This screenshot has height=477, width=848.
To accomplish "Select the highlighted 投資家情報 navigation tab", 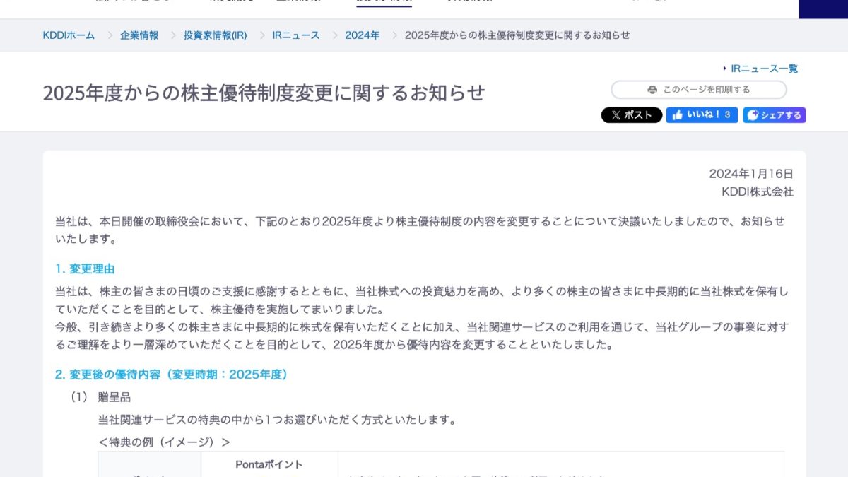I will click(x=382, y=2).
